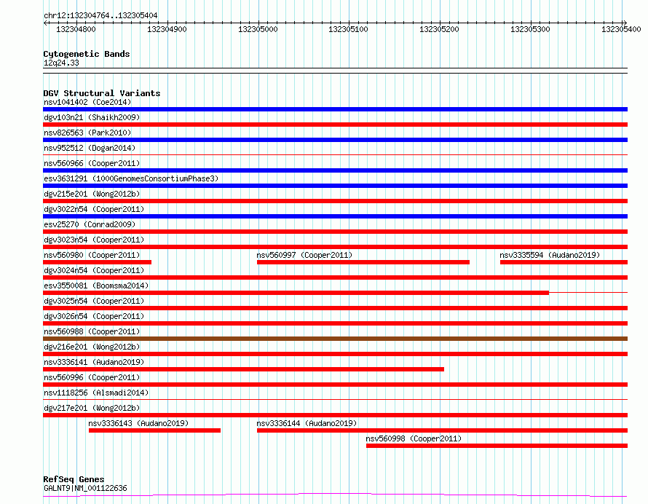The height and width of the screenshot is (504, 648).
Task: Click nsv3335594 (Audano2019) label
Action: coord(550,255)
